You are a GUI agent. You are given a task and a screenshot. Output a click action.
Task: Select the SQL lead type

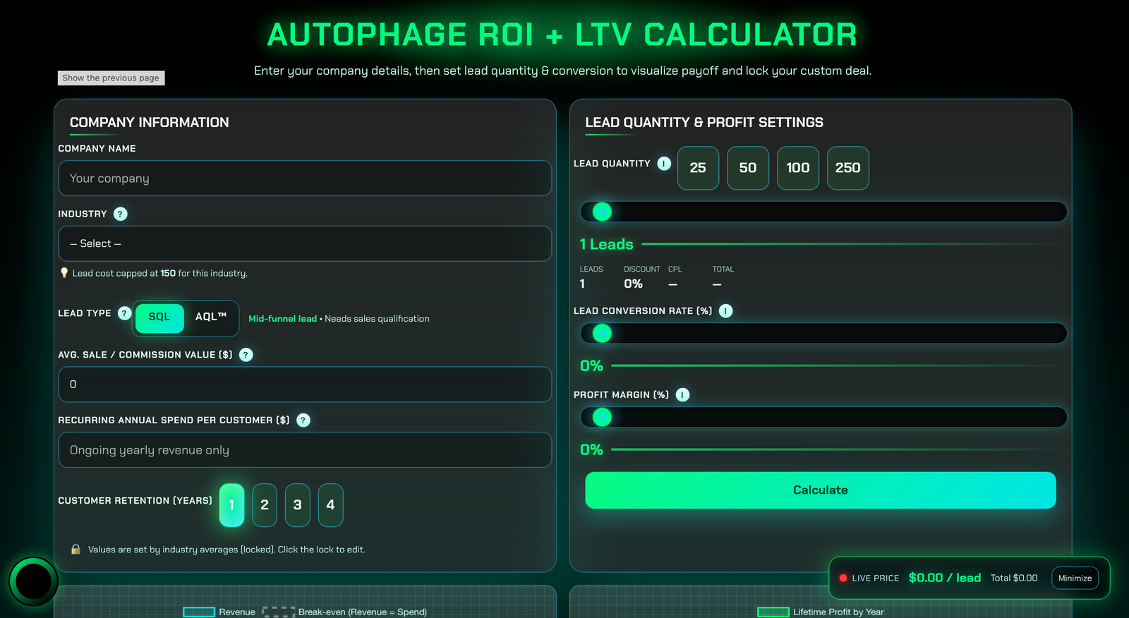(159, 317)
